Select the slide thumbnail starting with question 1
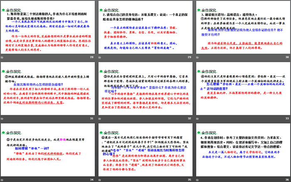 point(47,28)
